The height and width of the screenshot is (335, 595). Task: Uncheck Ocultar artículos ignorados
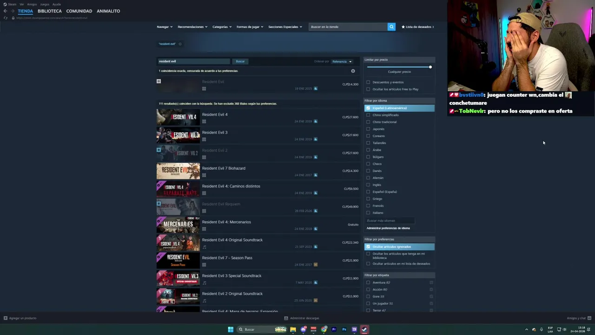(x=368, y=247)
